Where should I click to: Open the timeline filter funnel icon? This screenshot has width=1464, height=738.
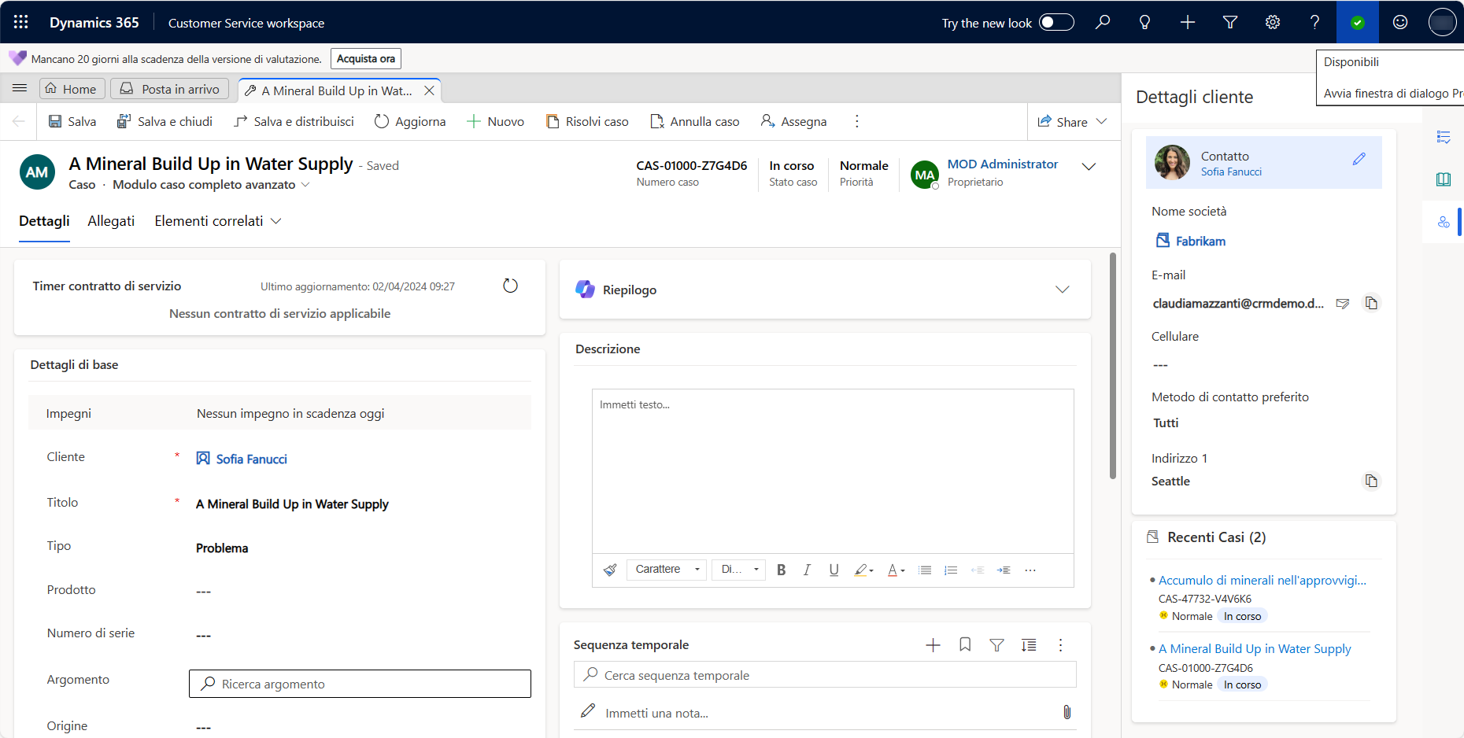(996, 645)
